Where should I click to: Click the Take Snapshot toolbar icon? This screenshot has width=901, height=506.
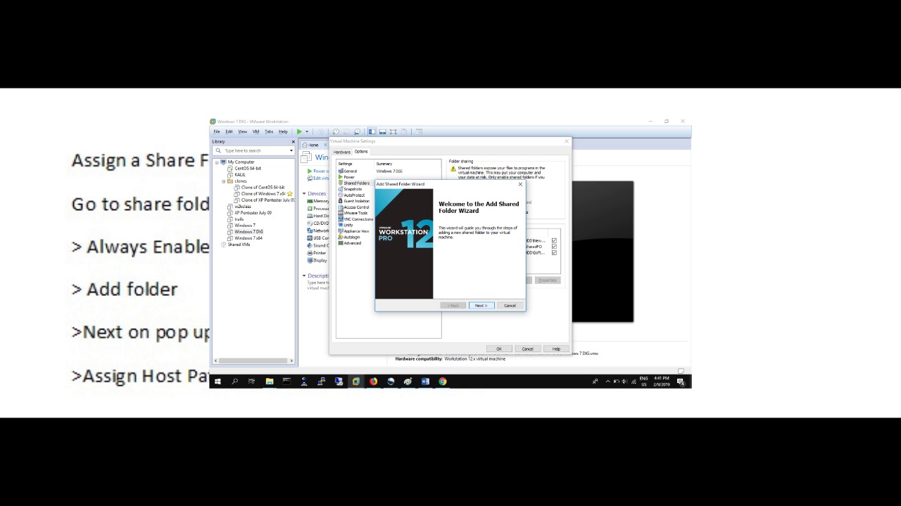[336, 131]
